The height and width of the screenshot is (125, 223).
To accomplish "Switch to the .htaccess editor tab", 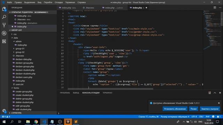I will tap(90, 8).
